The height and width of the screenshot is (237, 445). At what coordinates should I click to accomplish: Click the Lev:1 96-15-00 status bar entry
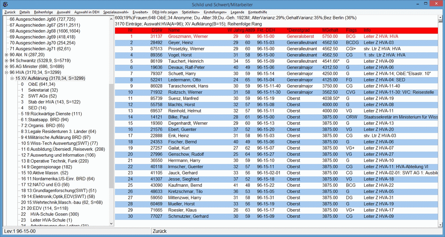pyautogui.click(x=20, y=231)
